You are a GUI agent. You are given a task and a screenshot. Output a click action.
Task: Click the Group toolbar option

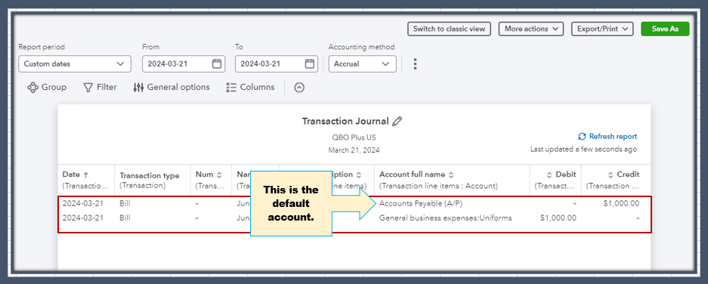click(47, 87)
